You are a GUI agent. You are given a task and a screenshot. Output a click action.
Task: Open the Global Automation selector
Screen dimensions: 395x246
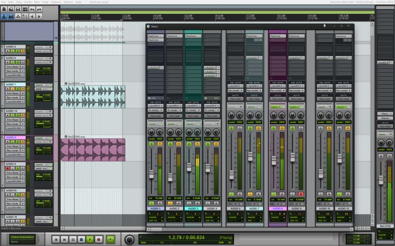pos(22,239)
